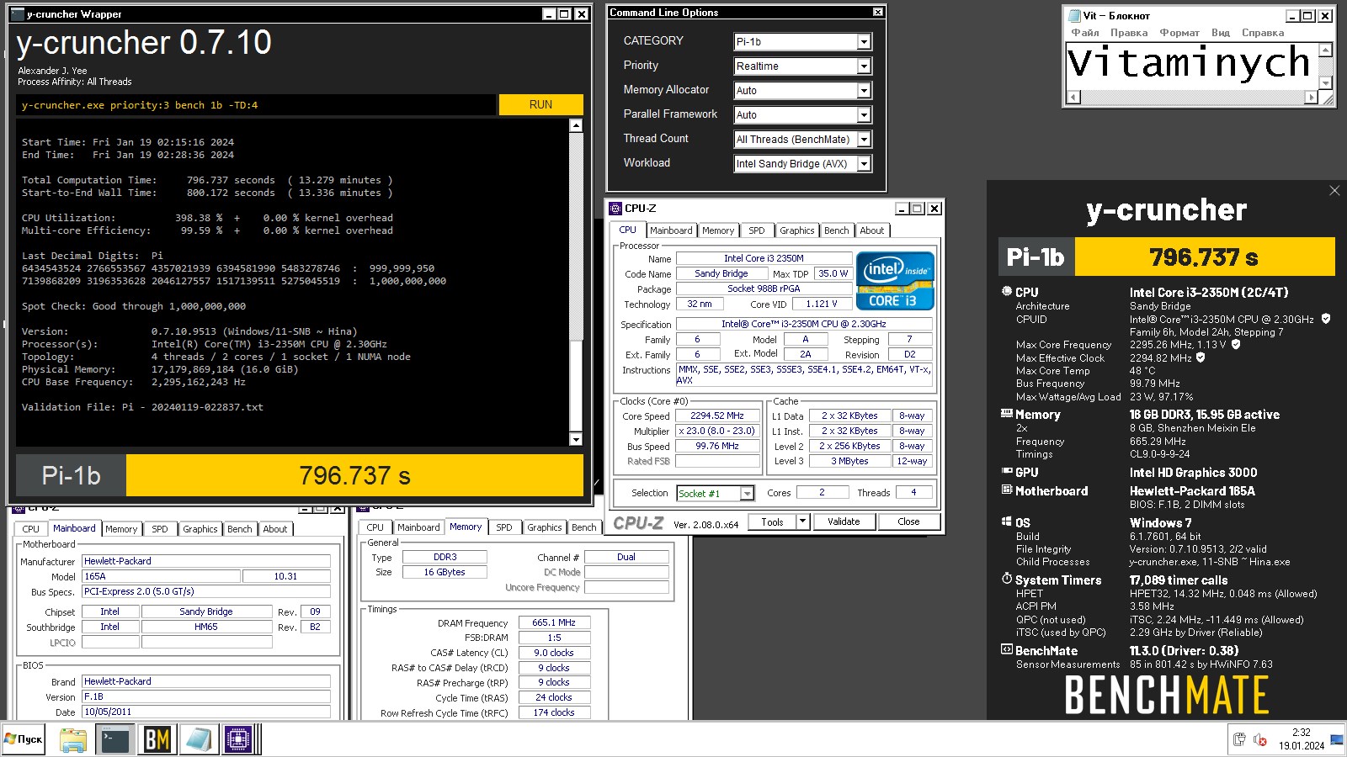Viewport: 1347px width, 757px height.
Task: Open the Пуск start menu
Action: coord(24,739)
